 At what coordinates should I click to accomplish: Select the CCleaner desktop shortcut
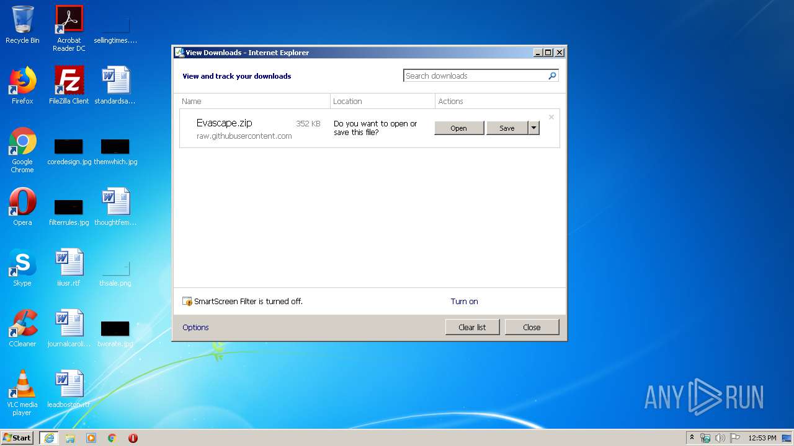[x=22, y=328]
